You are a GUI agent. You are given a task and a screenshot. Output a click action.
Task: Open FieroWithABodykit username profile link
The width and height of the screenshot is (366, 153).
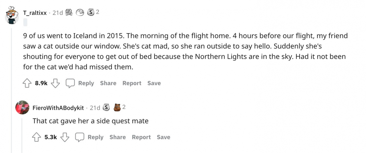tap(58, 108)
